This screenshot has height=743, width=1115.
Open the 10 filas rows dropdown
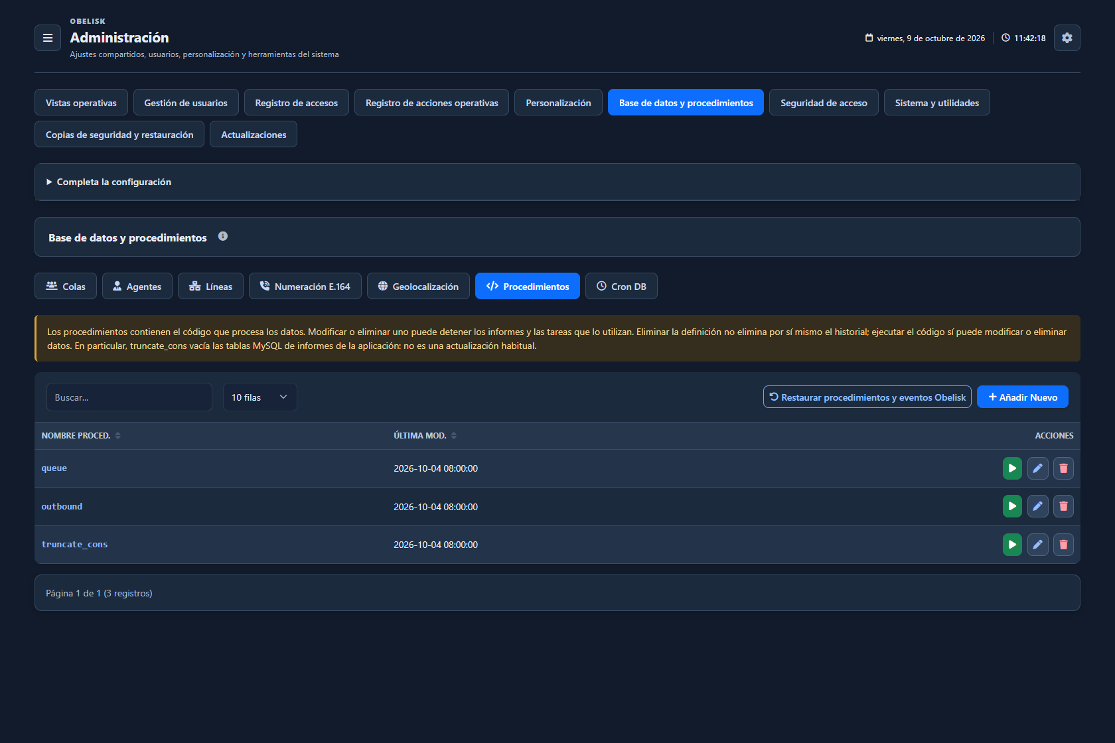click(260, 397)
